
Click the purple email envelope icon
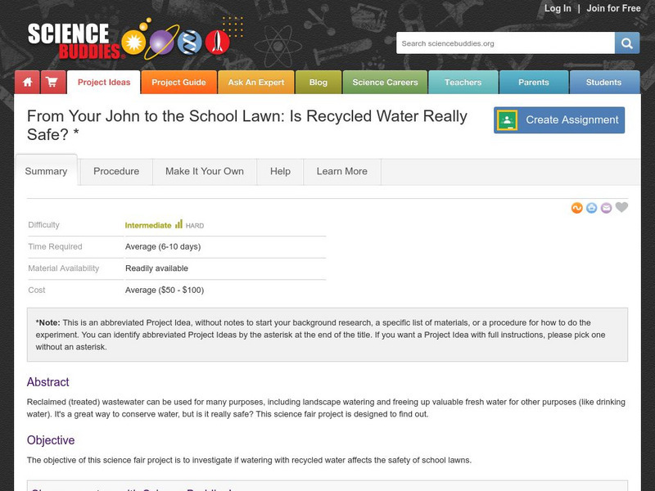point(606,209)
